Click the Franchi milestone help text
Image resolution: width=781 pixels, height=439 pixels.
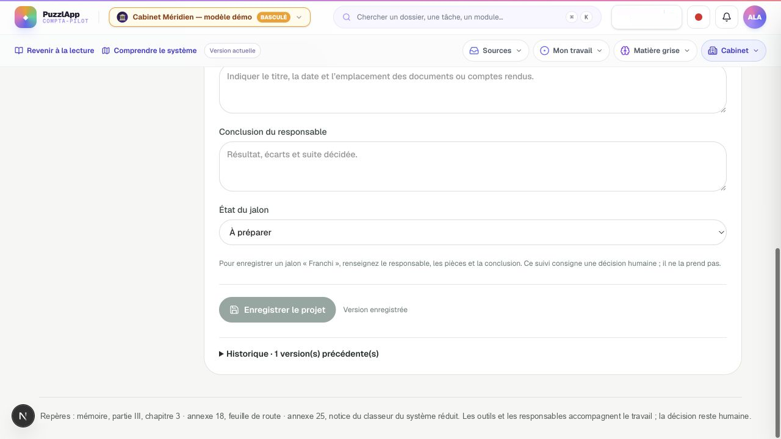(470, 263)
